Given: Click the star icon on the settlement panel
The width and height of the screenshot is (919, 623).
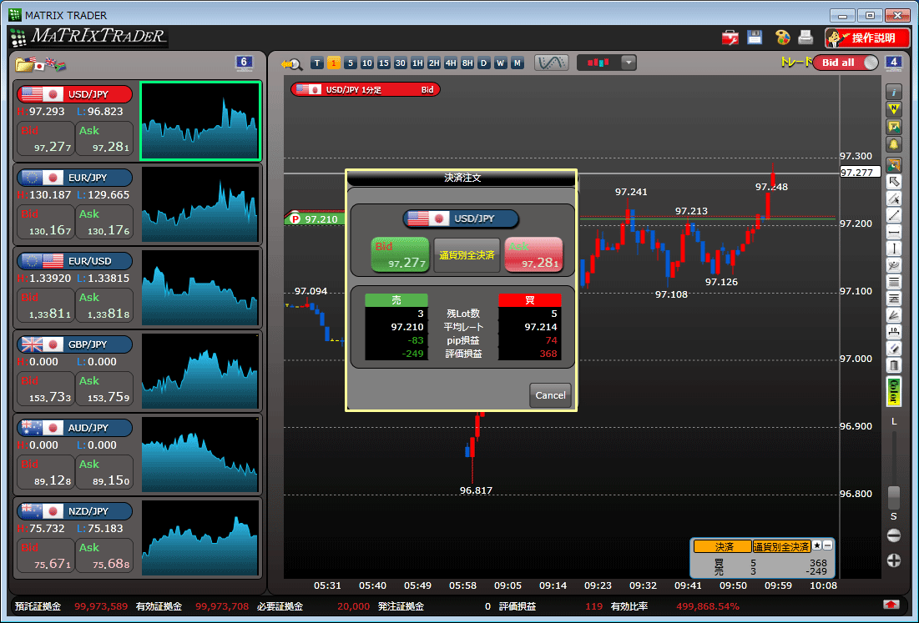Looking at the screenshot, I should (817, 545).
